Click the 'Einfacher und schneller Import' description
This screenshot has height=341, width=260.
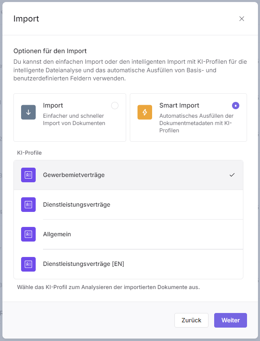pos(74,119)
